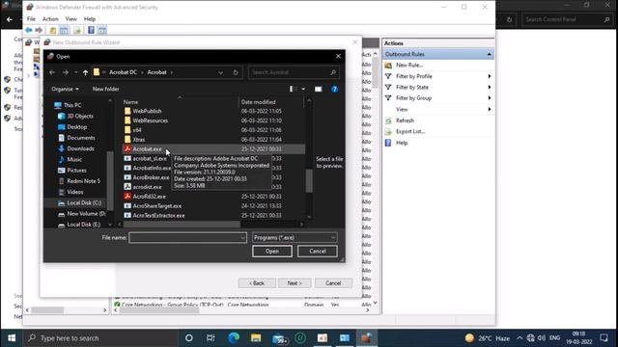The image size is (618, 347).
Task: Click Refresh in Actions pane
Action: pyautogui.click(x=405, y=120)
